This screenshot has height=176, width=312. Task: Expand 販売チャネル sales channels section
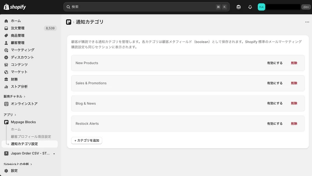click(14, 96)
